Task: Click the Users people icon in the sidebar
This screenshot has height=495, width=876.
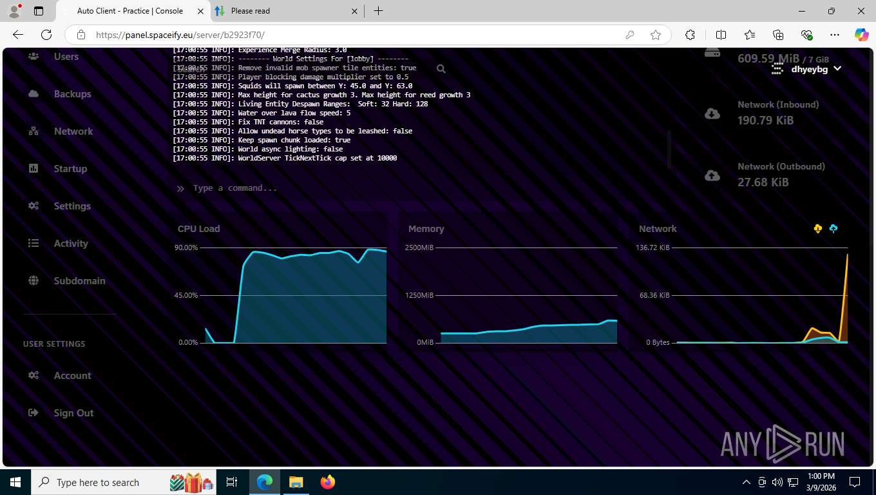Action: pos(33,57)
